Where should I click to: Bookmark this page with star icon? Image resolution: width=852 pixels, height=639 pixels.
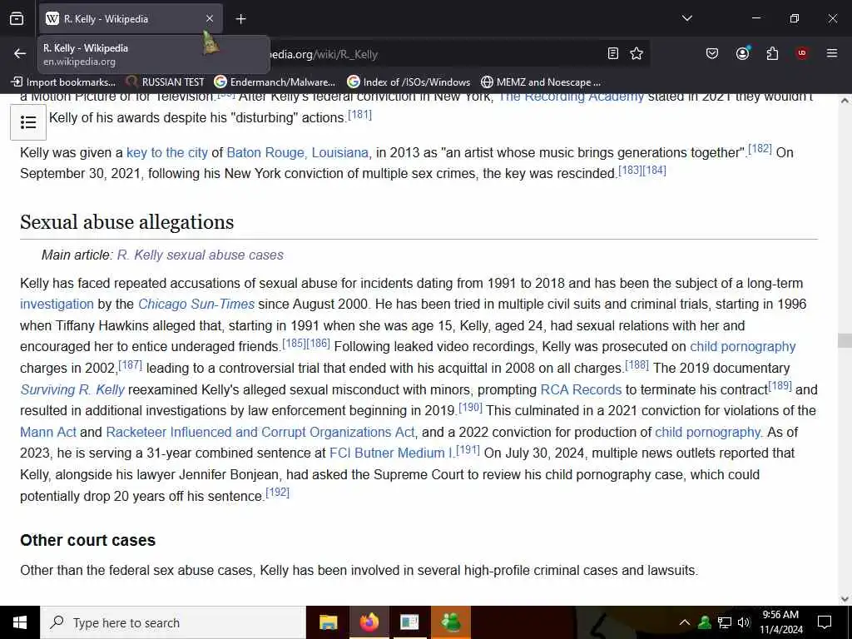(x=637, y=53)
